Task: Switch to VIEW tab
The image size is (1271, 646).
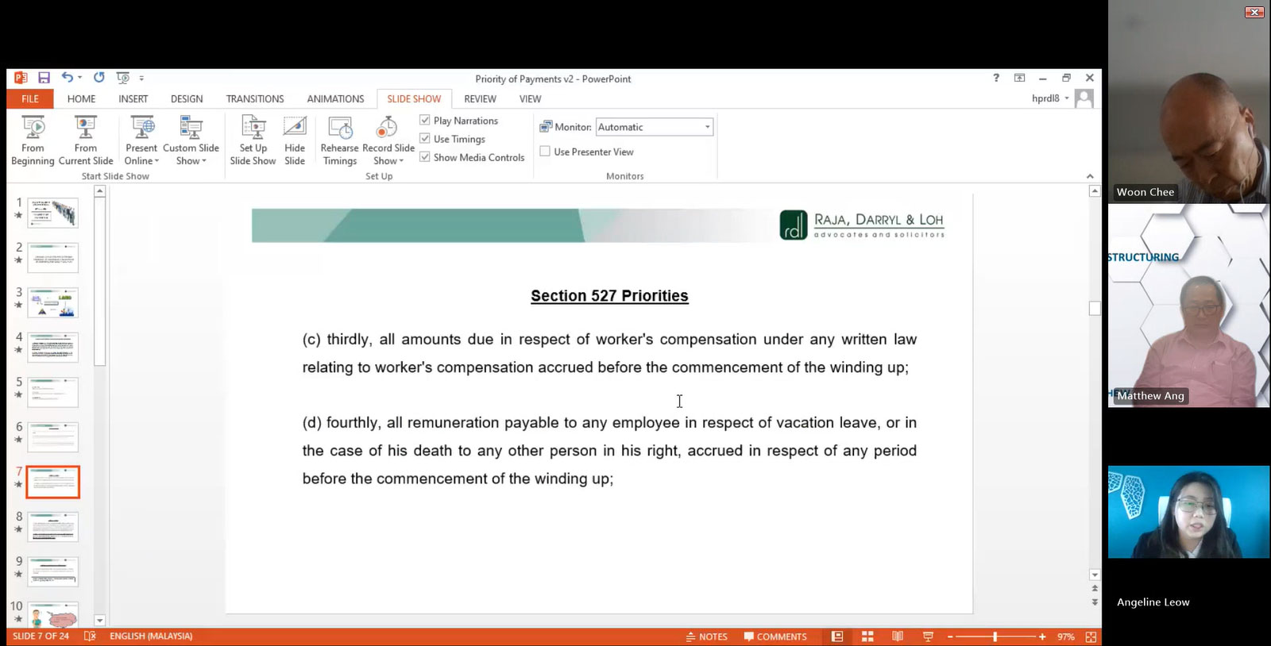Action: [530, 98]
